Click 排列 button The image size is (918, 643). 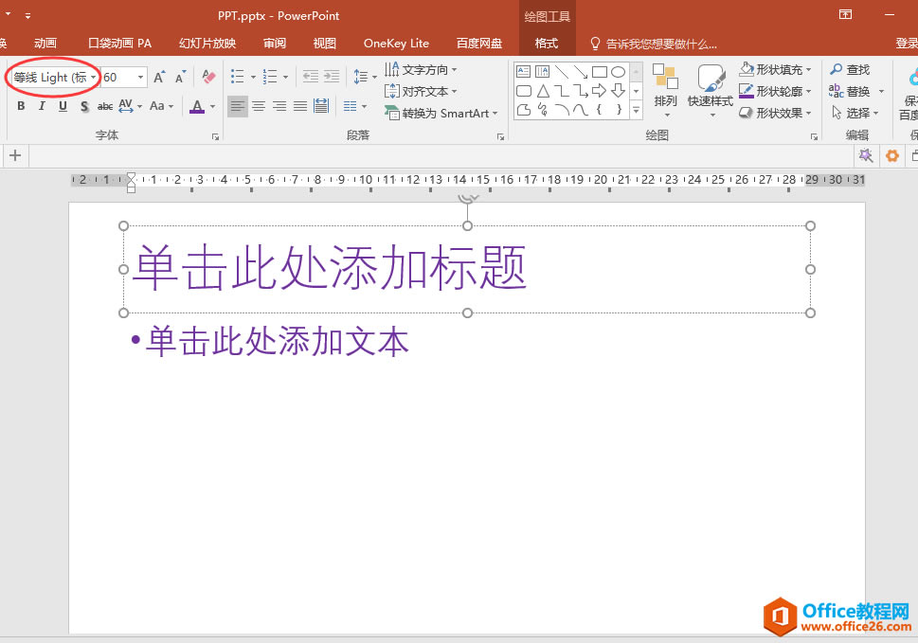(665, 90)
